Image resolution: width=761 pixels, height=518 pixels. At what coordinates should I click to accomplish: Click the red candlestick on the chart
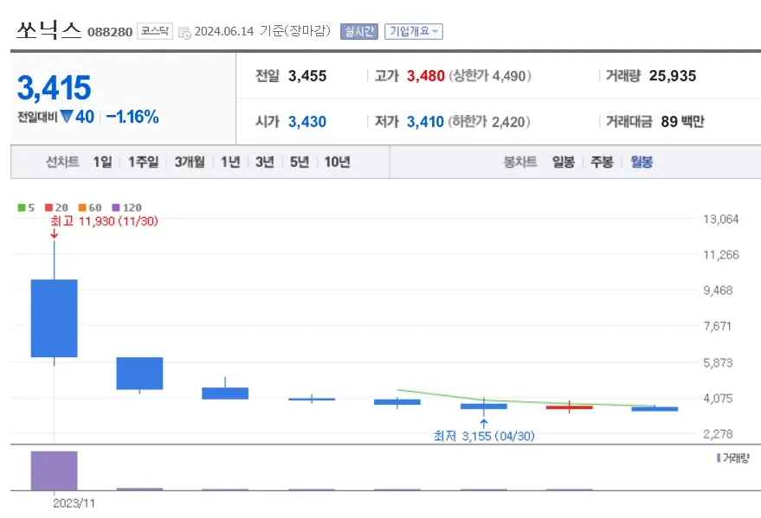[570, 407]
